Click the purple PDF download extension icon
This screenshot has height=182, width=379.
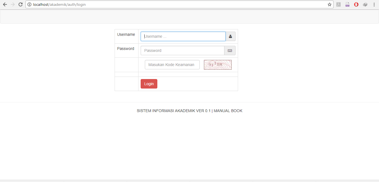click(347, 4)
